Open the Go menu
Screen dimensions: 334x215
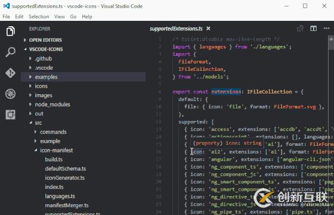click(73, 17)
